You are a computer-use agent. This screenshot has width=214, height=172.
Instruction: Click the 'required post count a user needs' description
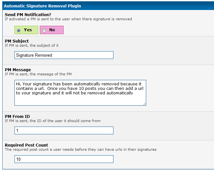(x=80, y=149)
